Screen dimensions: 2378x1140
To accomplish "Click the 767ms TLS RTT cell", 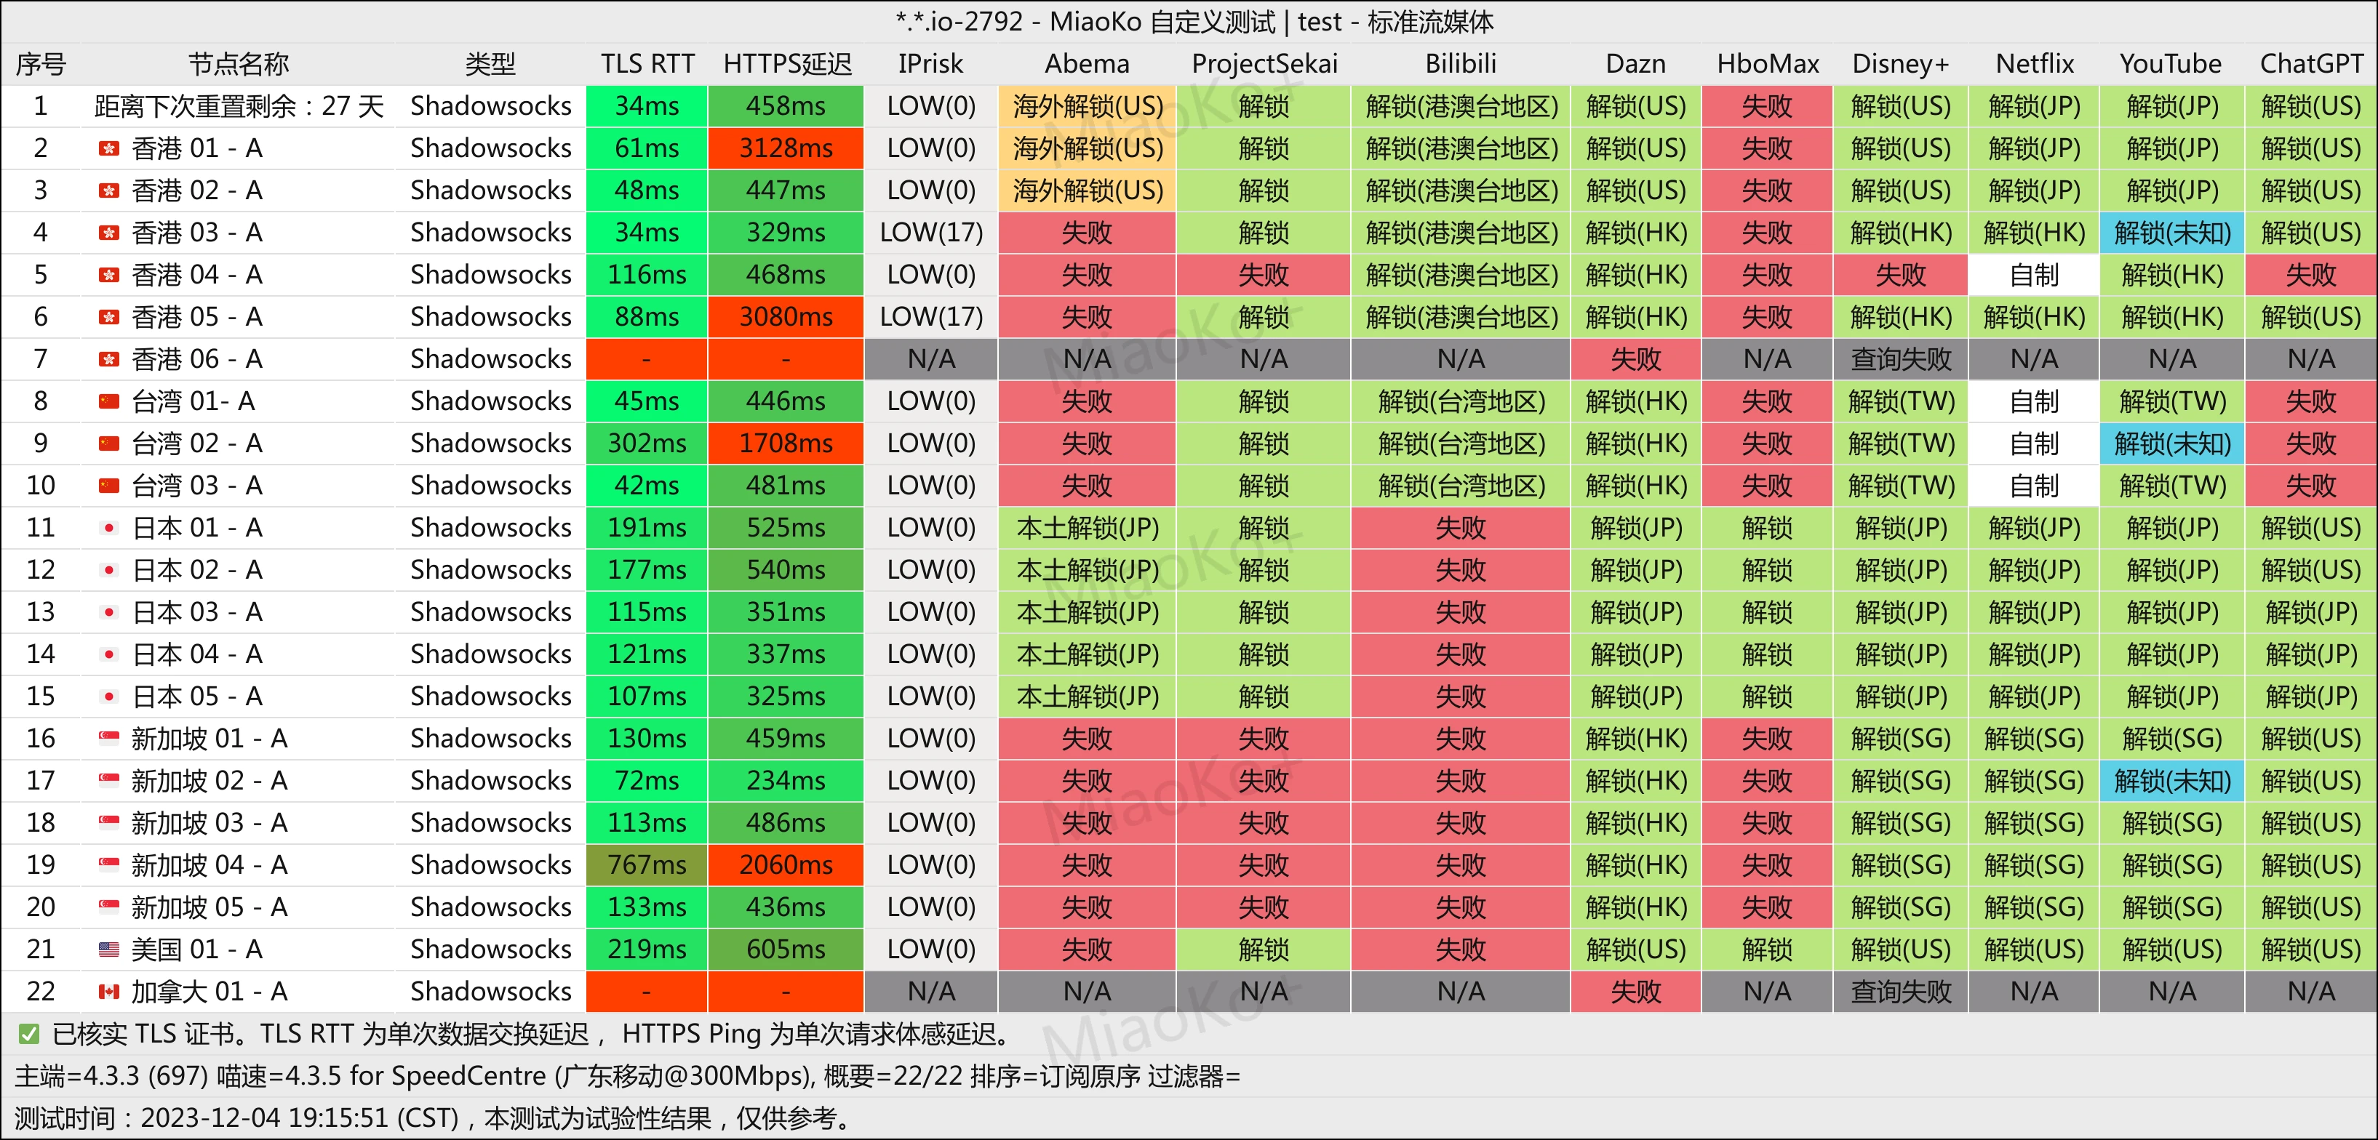I will (646, 865).
